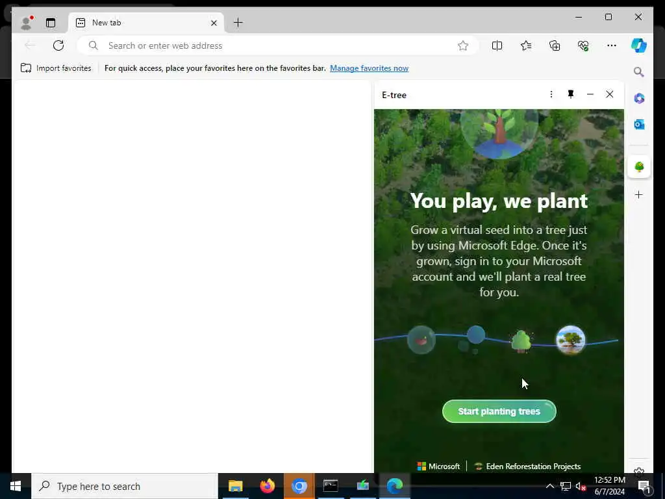Click Import favorites
The height and width of the screenshot is (499, 665).
pos(56,68)
